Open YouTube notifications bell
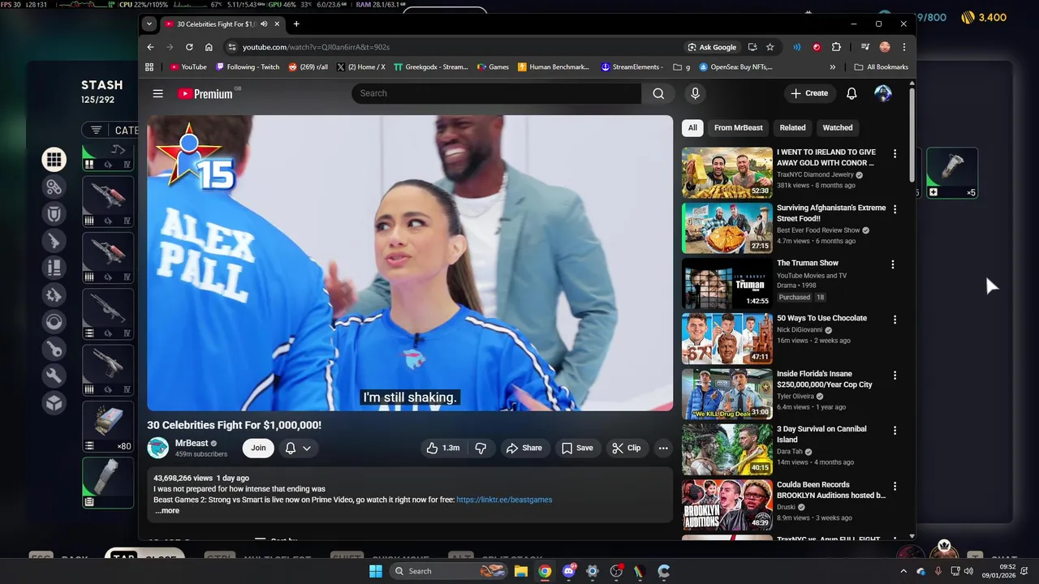This screenshot has height=584, width=1039. pos(851,93)
